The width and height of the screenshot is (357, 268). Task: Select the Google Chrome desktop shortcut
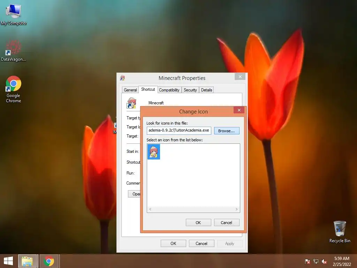coord(14,89)
